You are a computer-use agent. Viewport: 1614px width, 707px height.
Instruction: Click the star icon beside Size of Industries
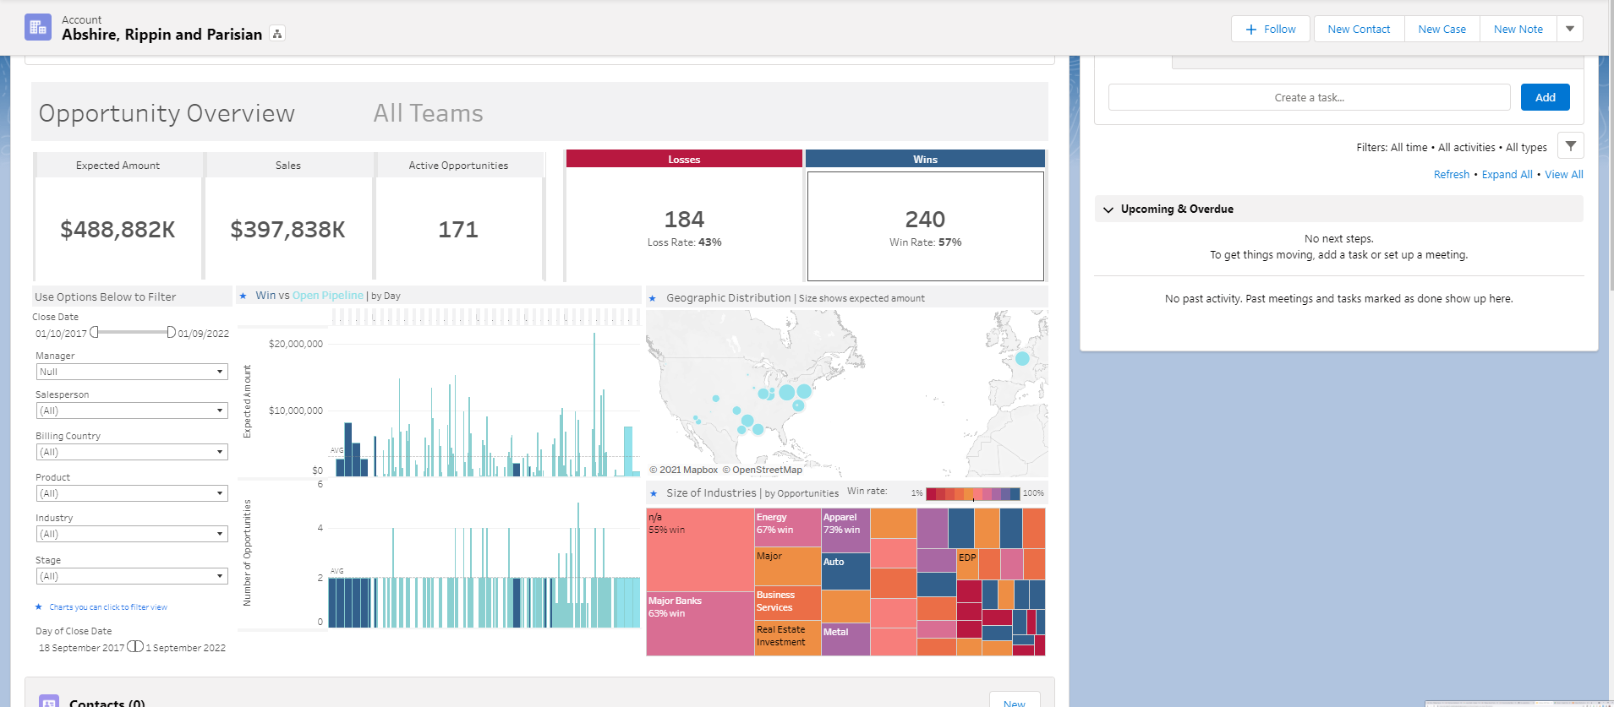click(x=653, y=493)
